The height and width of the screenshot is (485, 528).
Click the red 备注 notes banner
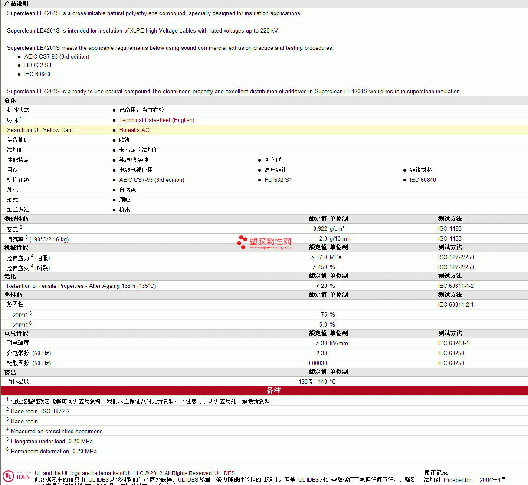pyautogui.click(x=264, y=391)
